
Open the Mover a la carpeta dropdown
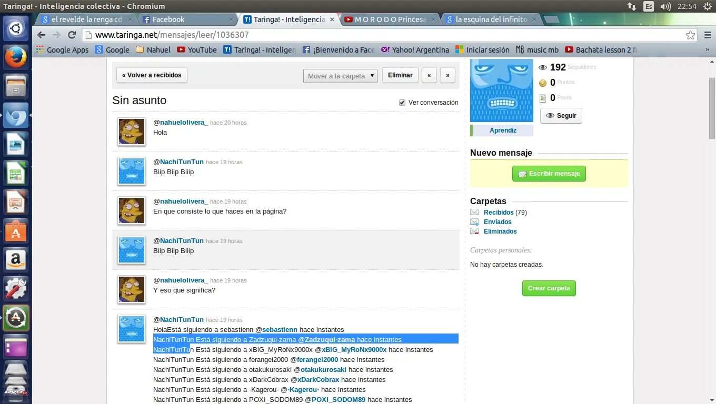point(340,75)
